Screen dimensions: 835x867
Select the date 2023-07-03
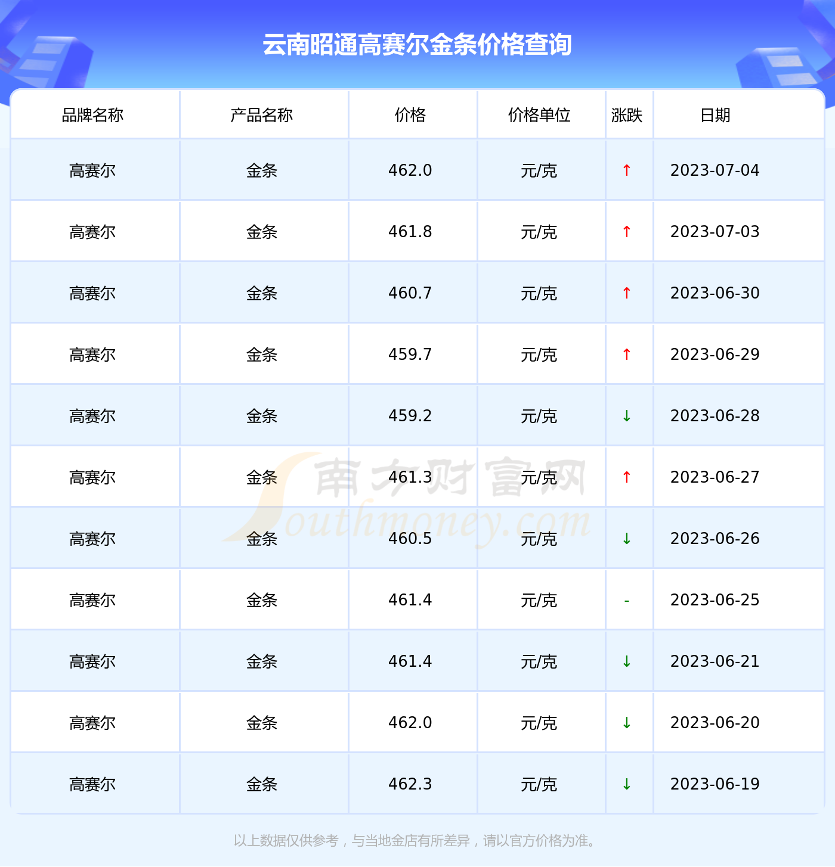[715, 232]
